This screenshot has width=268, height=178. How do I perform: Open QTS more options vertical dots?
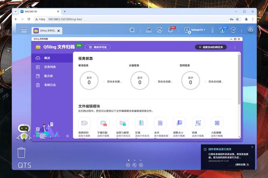[212, 30]
